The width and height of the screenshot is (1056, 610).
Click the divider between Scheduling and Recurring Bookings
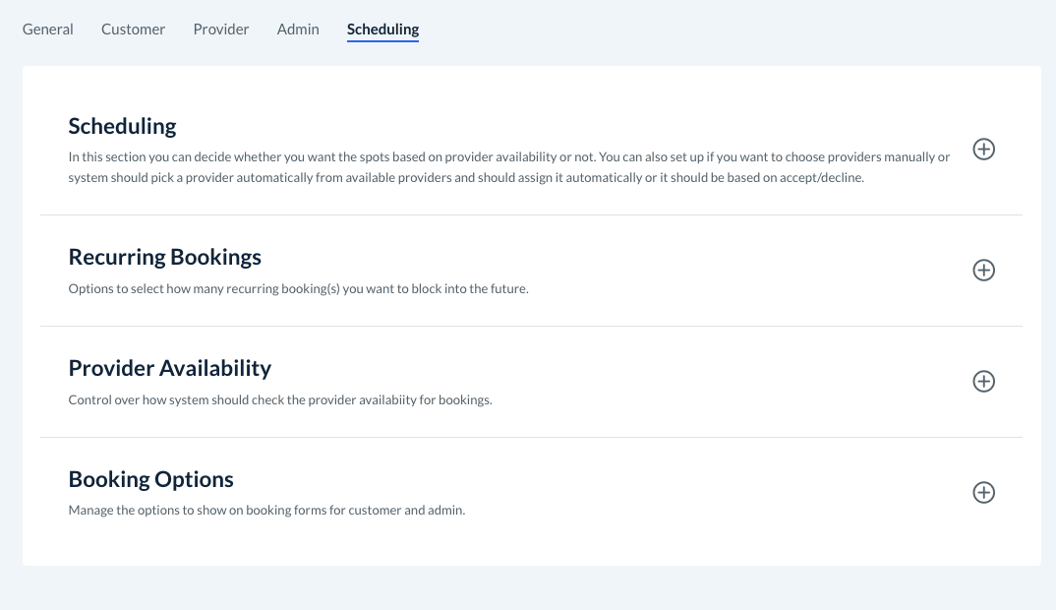click(x=531, y=214)
